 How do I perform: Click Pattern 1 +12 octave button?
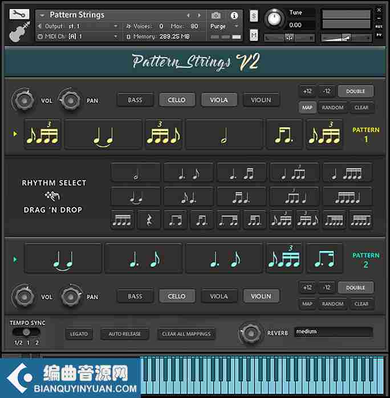(x=307, y=91)
